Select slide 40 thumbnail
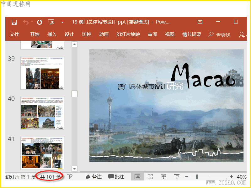 [x=42, y=113]
